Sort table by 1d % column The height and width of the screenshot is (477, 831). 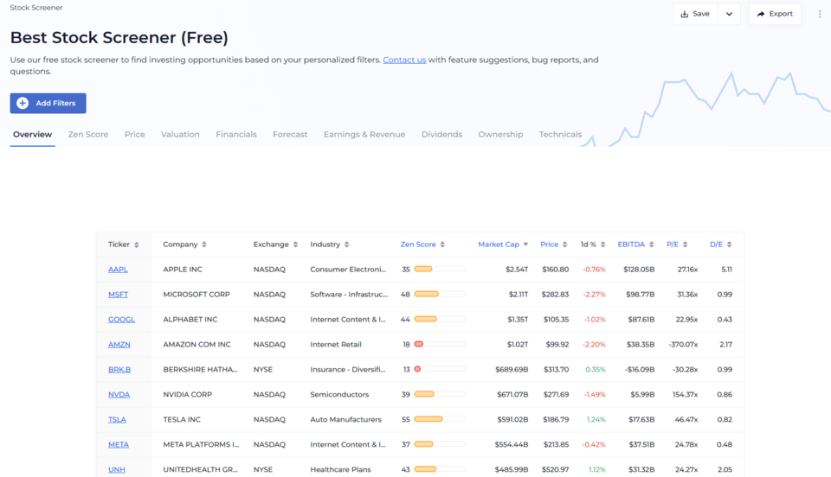pyautogui.click(x=592, y=245)
